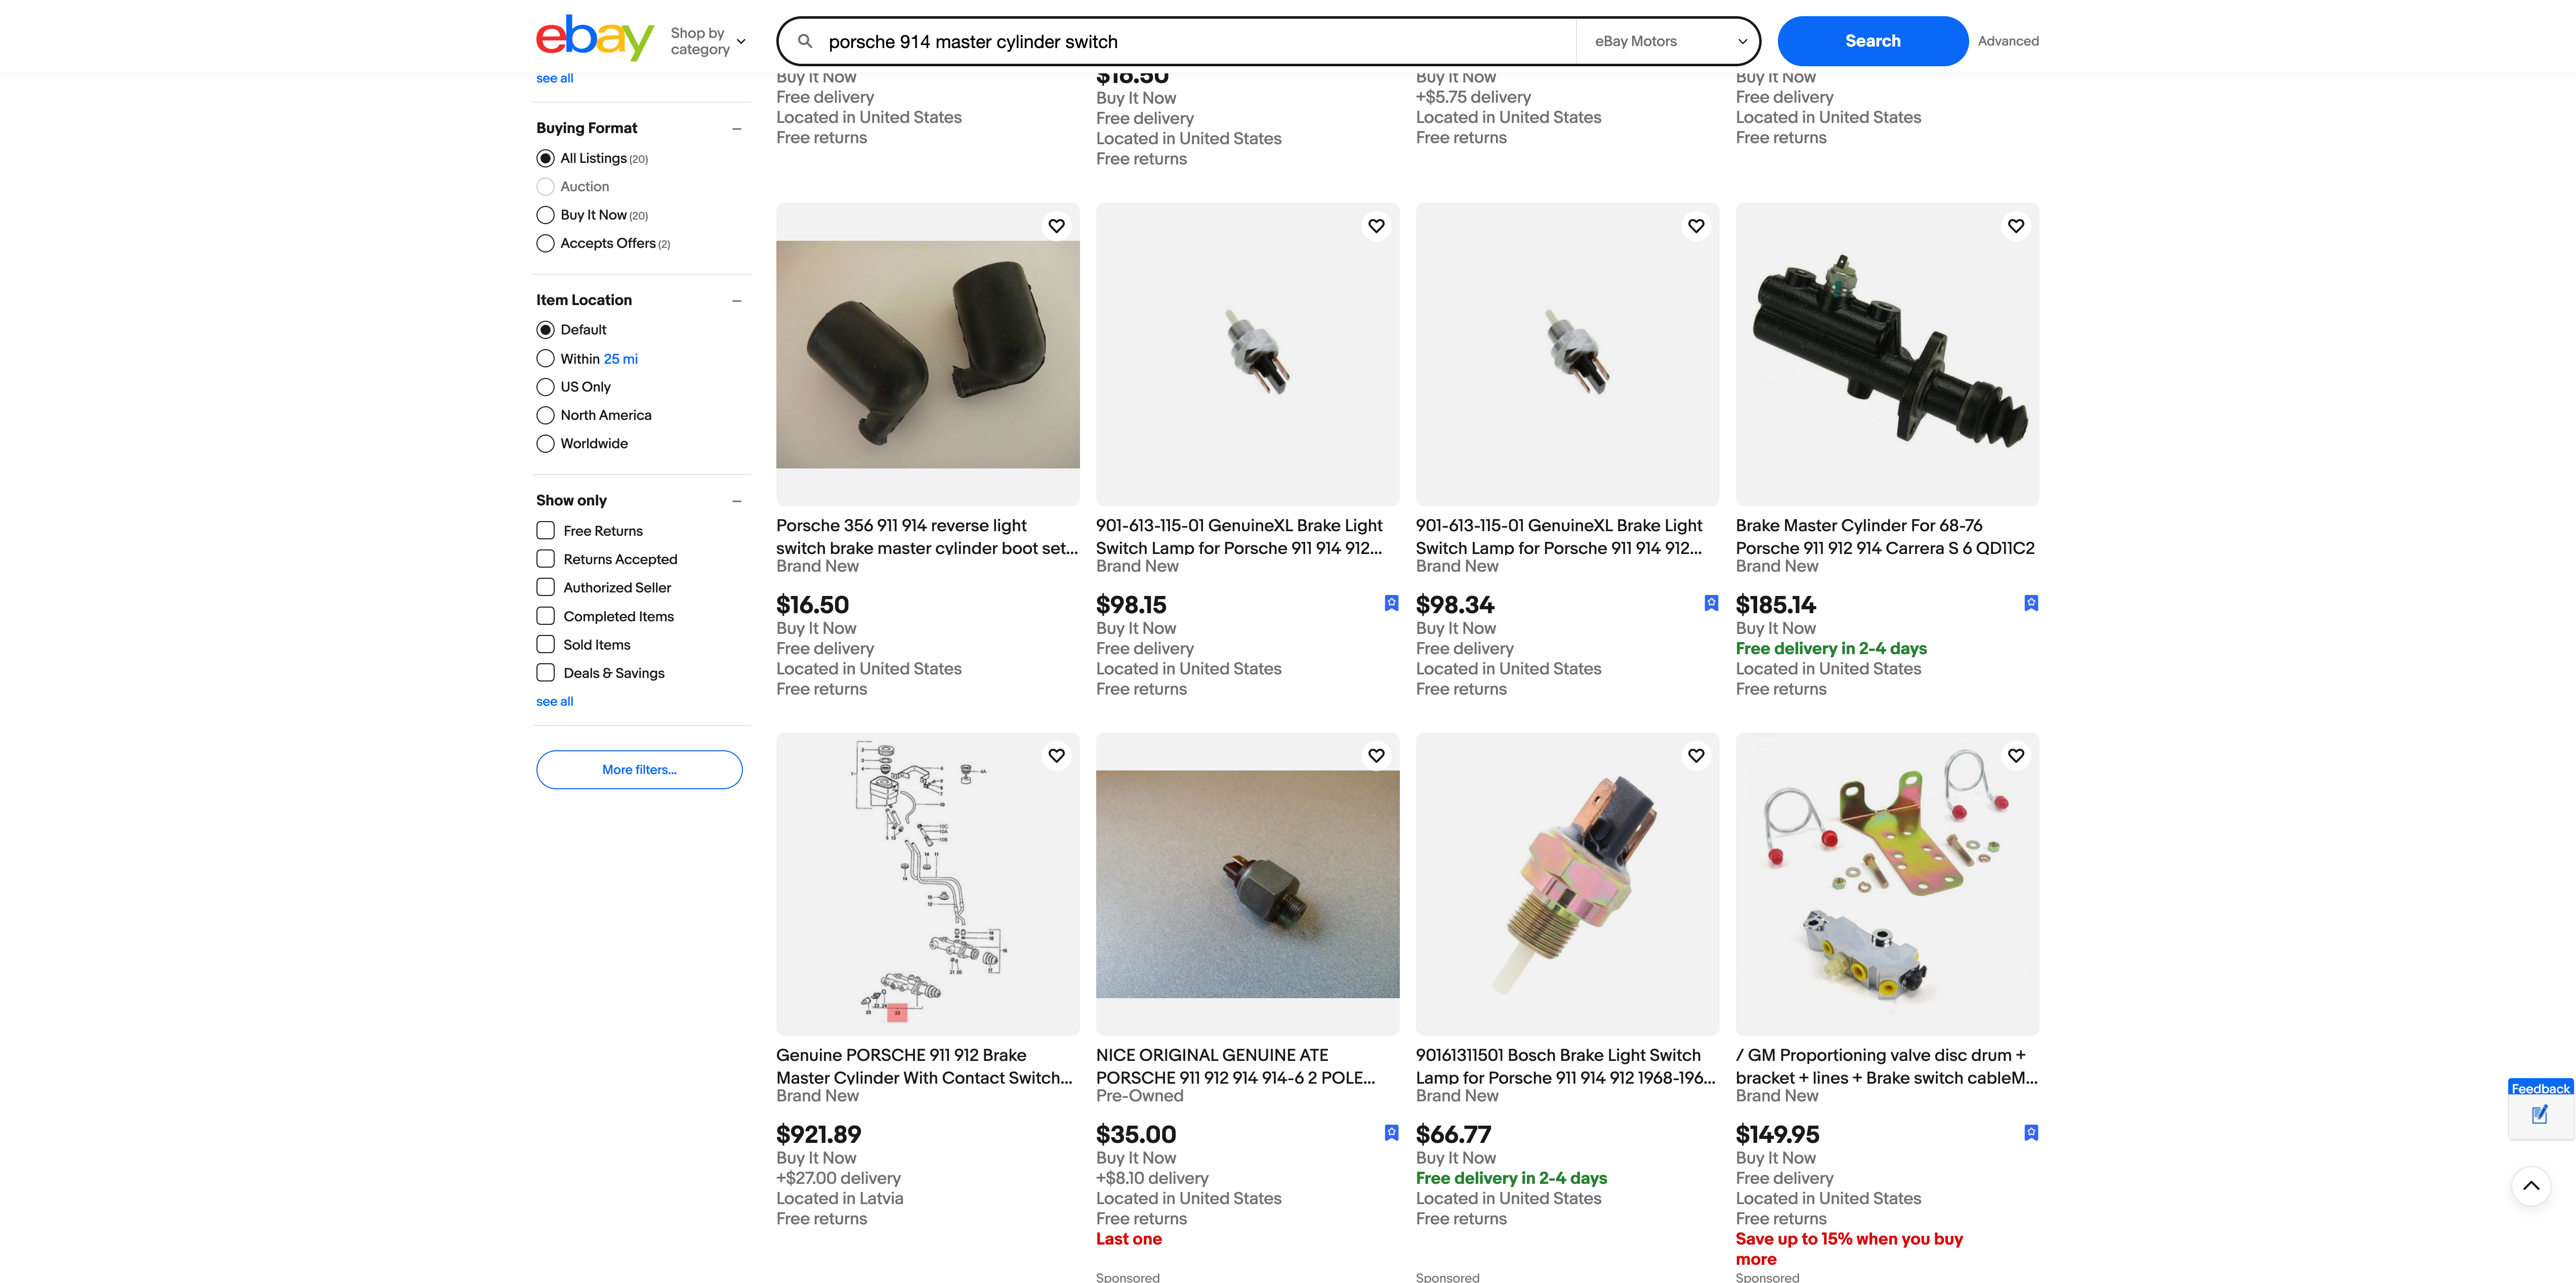The image size is (2576, 1283).
Task: Watch the $185.14 Brake Master Cylinder listing
Action: point(2015,226)
